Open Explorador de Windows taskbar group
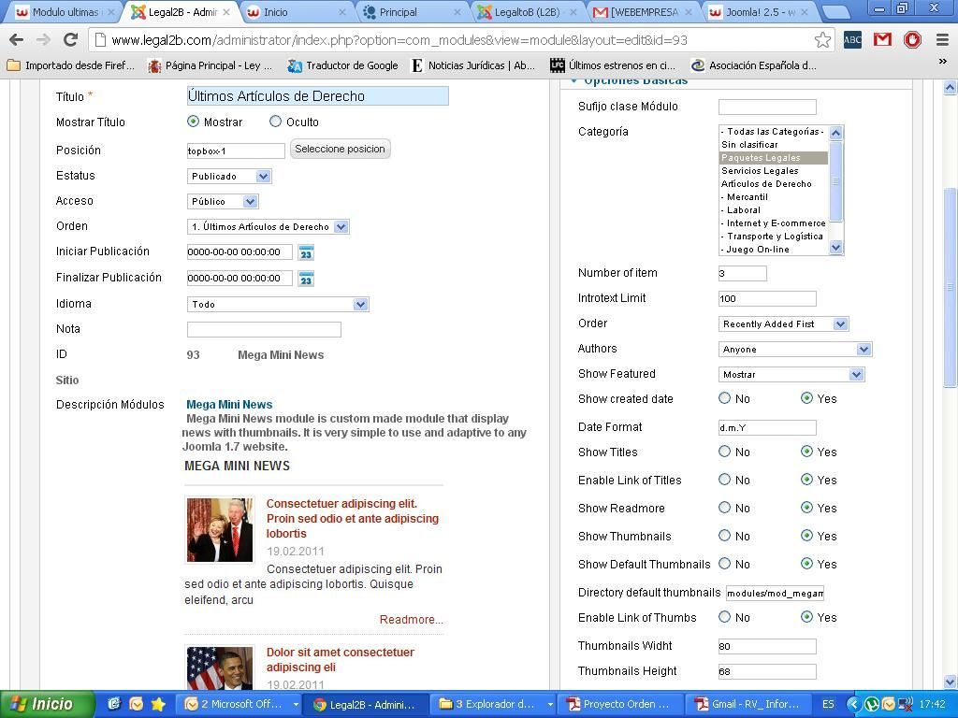The width and height of the screenshot is (958, 718). coord(495,705)
